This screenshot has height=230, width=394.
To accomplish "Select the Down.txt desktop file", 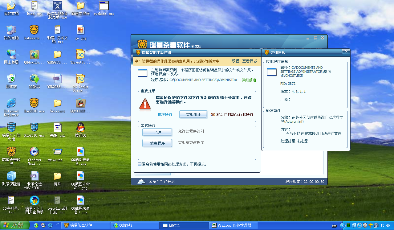I will 35,8.
